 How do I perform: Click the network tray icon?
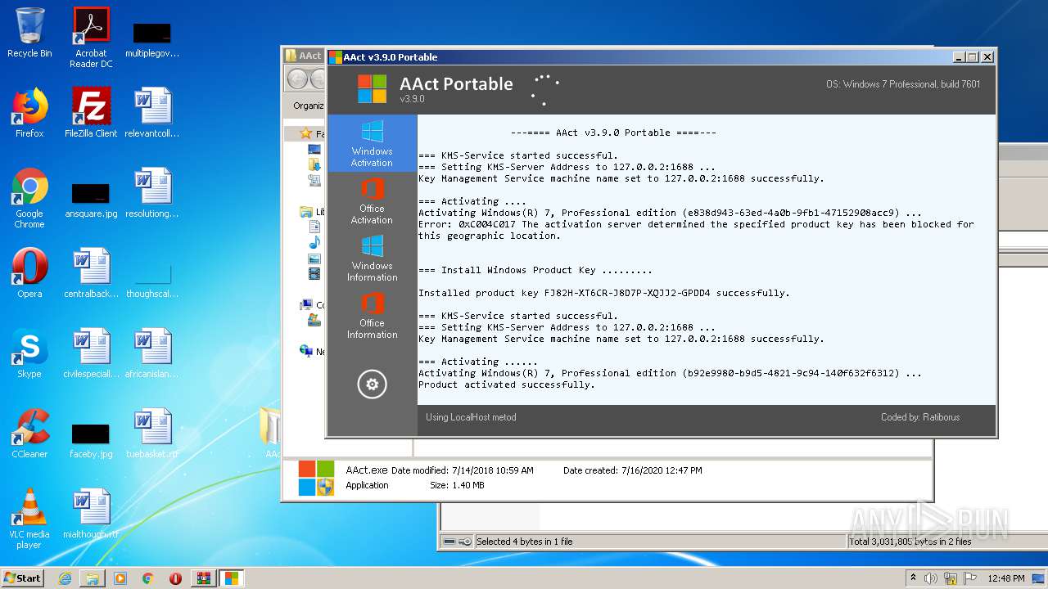click(x=951, y=578)
